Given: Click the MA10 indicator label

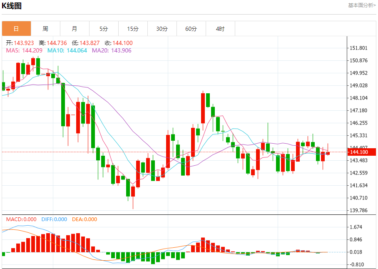Looking at the screenshot, I should point(67,50).
